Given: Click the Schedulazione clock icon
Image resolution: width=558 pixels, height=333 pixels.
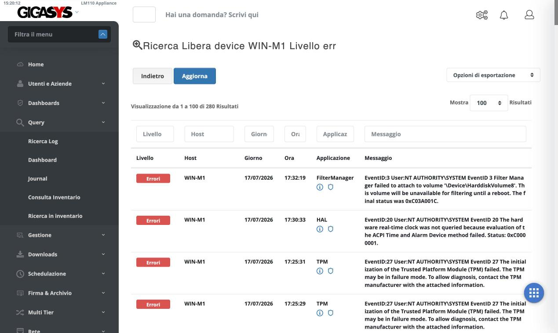Looking at the screenshot, I should click(x=20, y=274).
